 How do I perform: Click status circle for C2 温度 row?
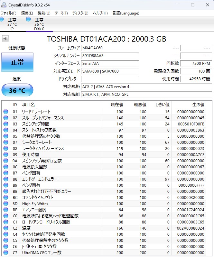[x=6, y=228]
